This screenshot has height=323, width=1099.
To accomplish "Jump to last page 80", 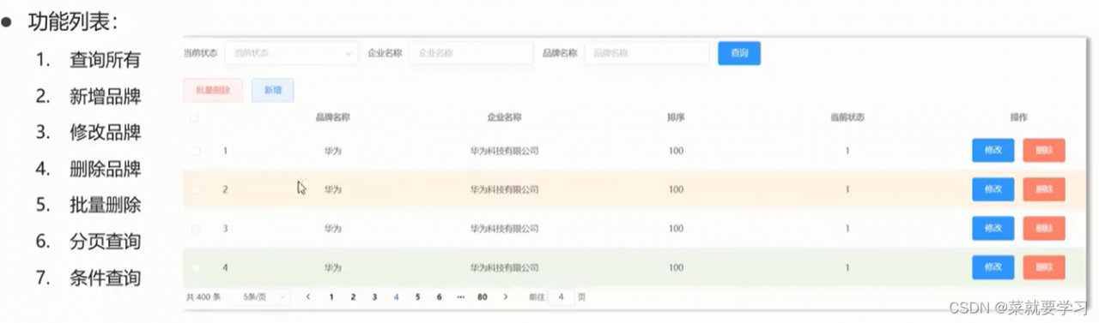I will coord(483,296).
